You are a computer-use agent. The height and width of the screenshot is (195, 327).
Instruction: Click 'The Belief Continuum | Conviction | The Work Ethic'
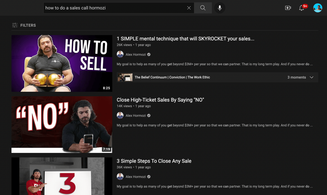click(172, 77)
